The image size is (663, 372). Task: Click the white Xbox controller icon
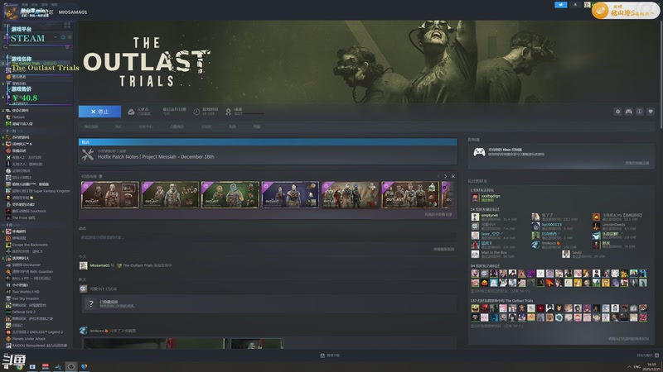click(x=479, y=152)
